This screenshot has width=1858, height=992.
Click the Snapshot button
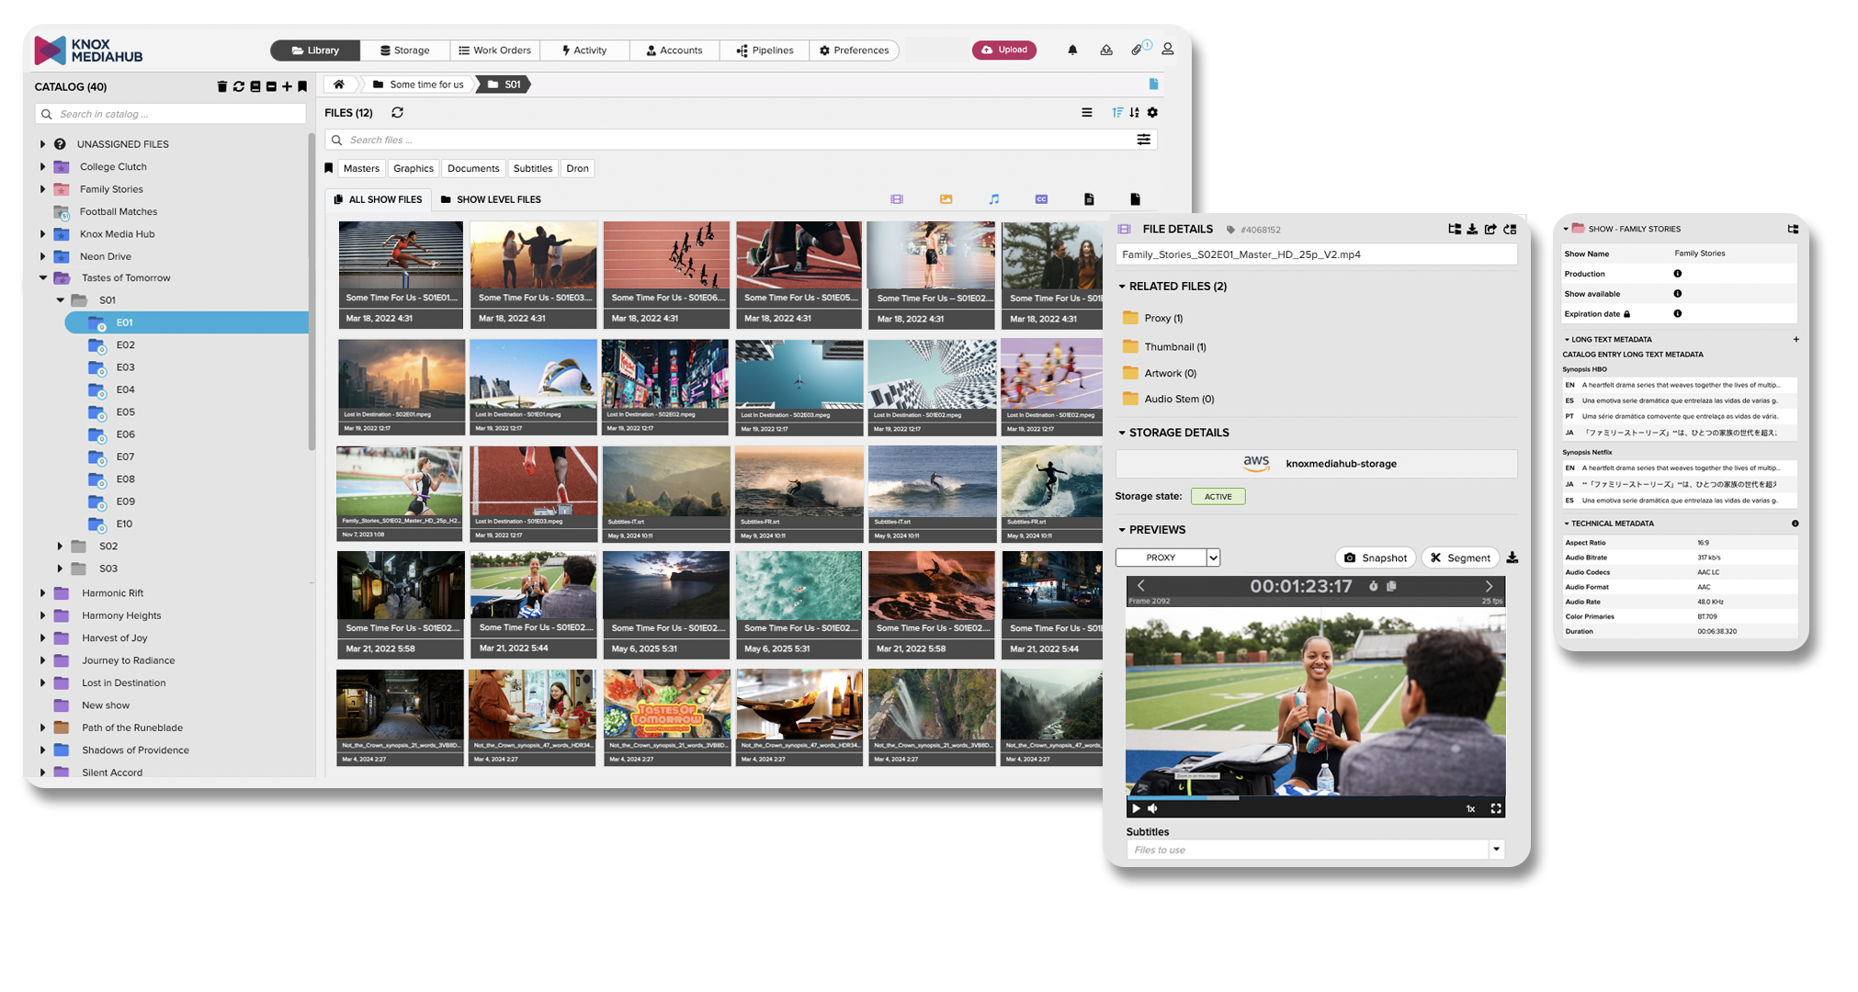pyautogui.click(x=1375, y=558)
